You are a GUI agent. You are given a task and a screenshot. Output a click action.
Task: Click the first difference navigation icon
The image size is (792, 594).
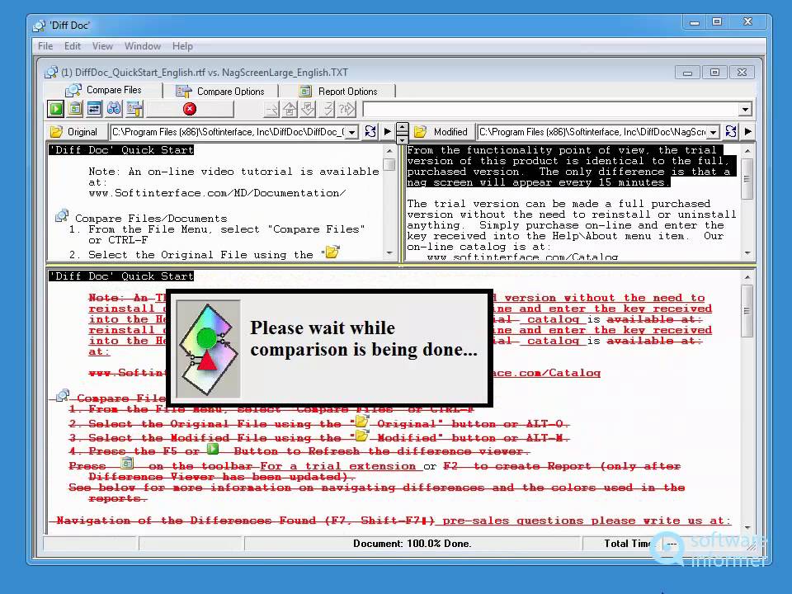click(271, 109)
